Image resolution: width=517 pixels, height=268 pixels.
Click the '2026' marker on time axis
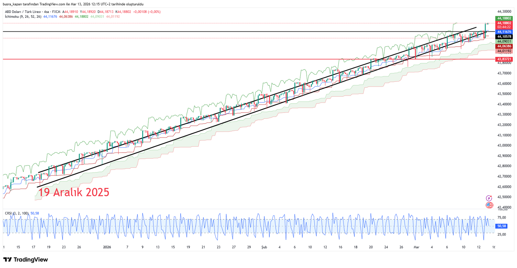107,247
